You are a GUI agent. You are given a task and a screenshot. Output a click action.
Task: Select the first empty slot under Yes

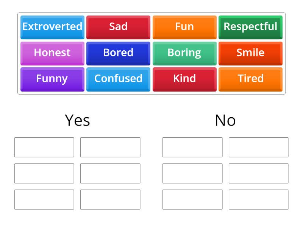pyautogui.click(x=44, y=147)
